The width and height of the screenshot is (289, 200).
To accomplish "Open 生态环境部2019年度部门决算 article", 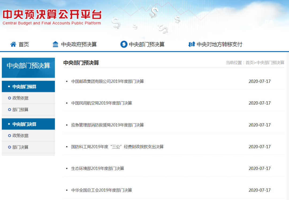I will tap(97, 168).
